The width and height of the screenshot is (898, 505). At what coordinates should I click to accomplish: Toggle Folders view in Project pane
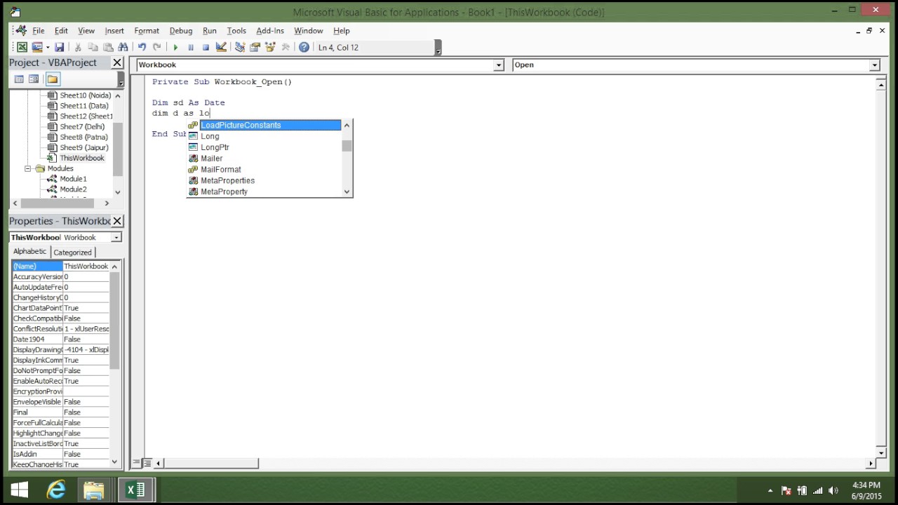(53, 79)
